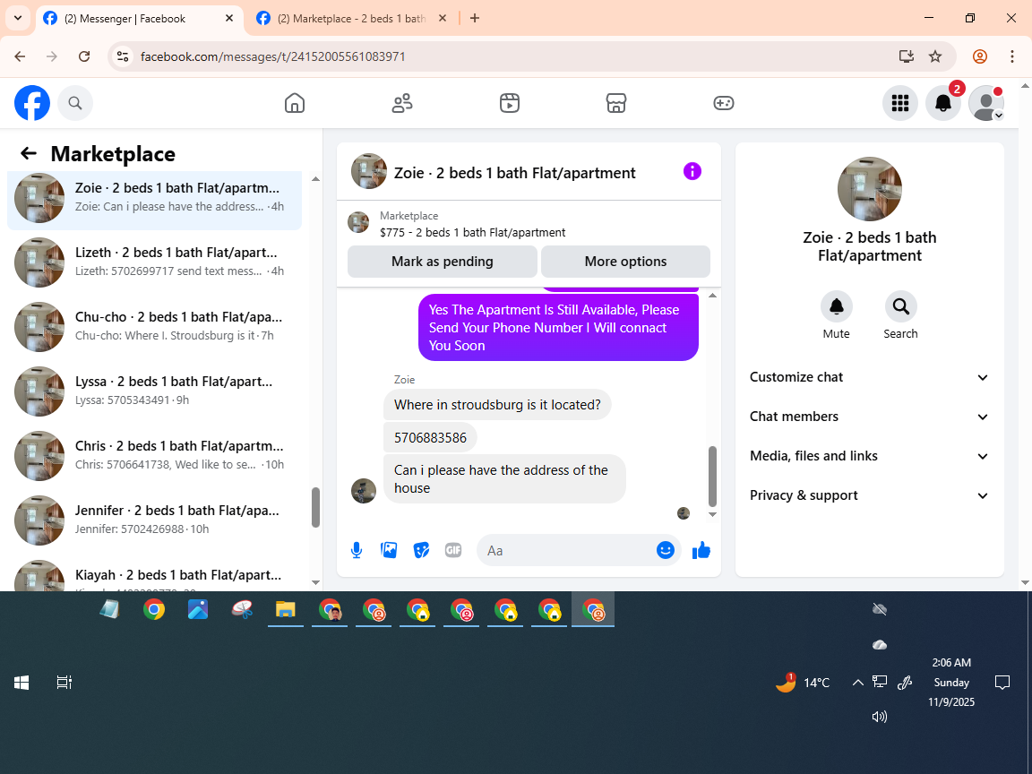Open the Notifications bell with badge

tap(943, 103)
